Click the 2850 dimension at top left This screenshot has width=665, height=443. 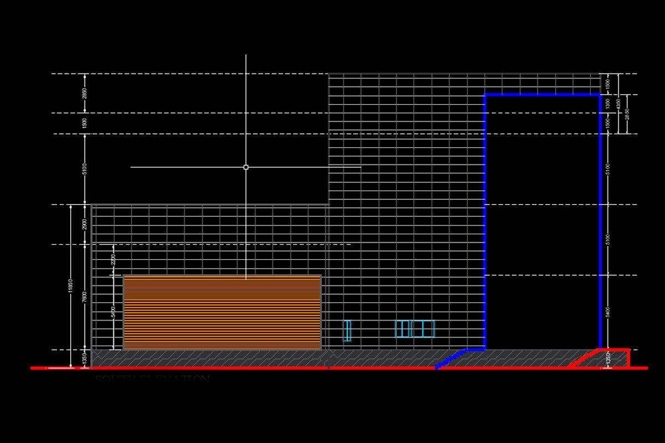pyautogui.click(x=84, y=94)
